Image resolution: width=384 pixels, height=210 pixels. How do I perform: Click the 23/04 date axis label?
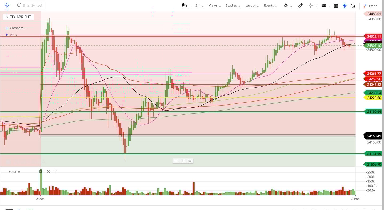tap(40, 198)
